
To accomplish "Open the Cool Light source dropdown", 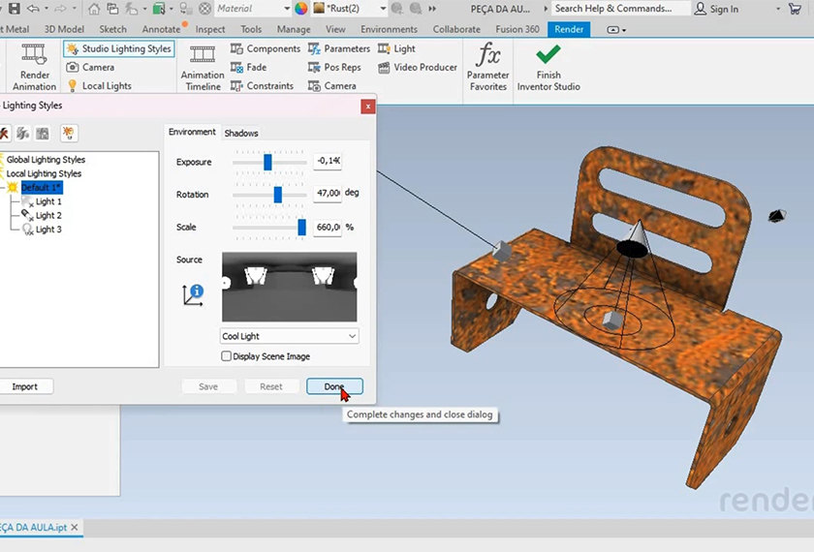I will 289,336.
